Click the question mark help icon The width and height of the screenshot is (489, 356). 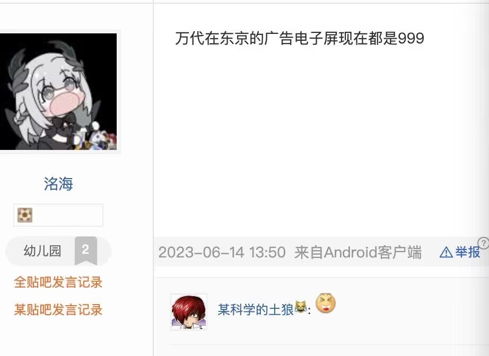[483, 243]
